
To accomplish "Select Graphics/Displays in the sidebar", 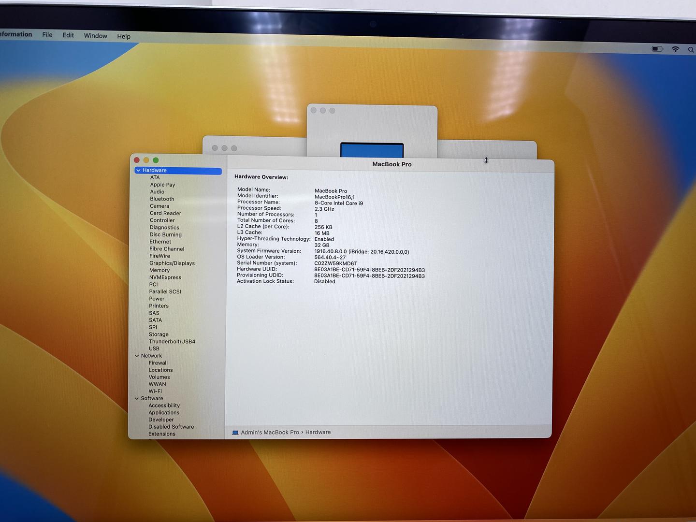I will (x=172, y=263).
